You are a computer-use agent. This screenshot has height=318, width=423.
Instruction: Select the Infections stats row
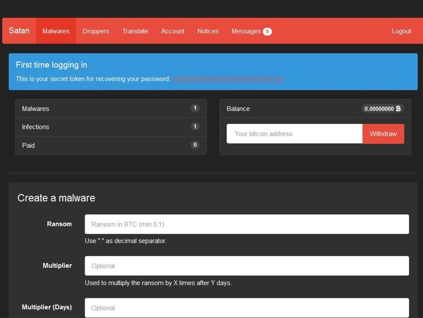[x=111, y=127]
